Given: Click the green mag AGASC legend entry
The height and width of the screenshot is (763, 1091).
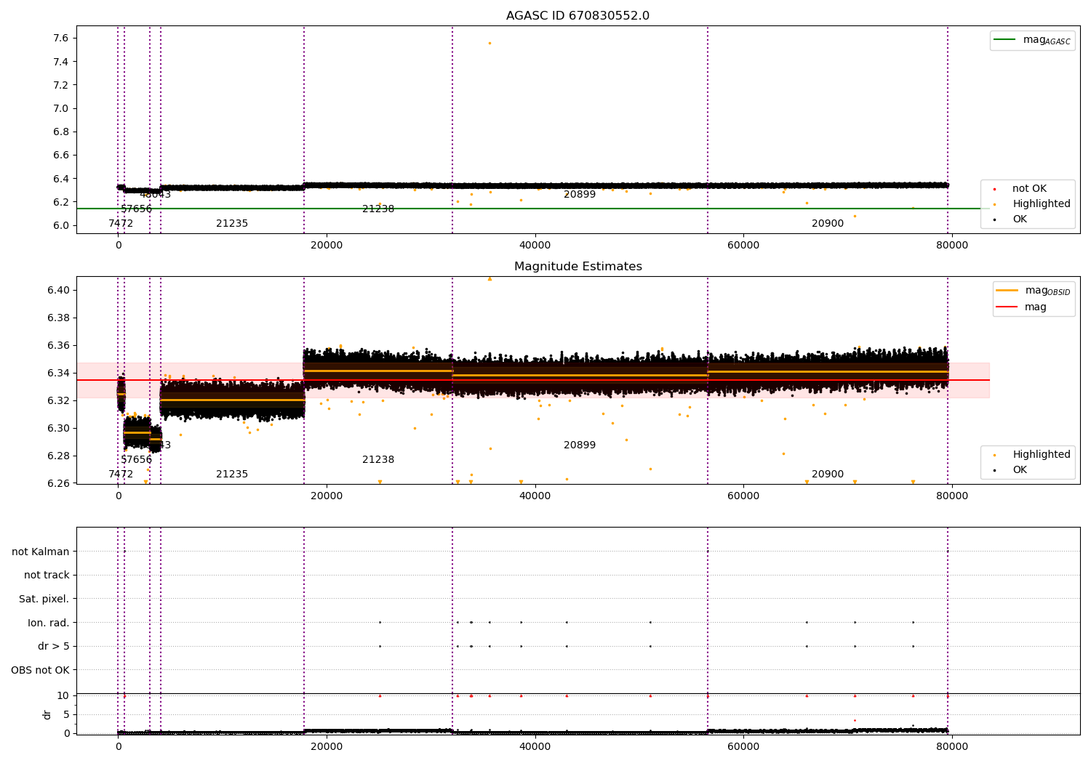Looking at the screenshot, I should [x=1032, y=40].
